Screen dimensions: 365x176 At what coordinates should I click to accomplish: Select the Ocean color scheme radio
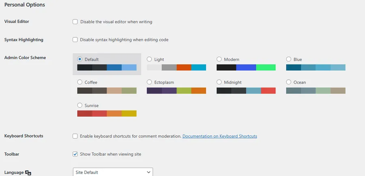289,83
